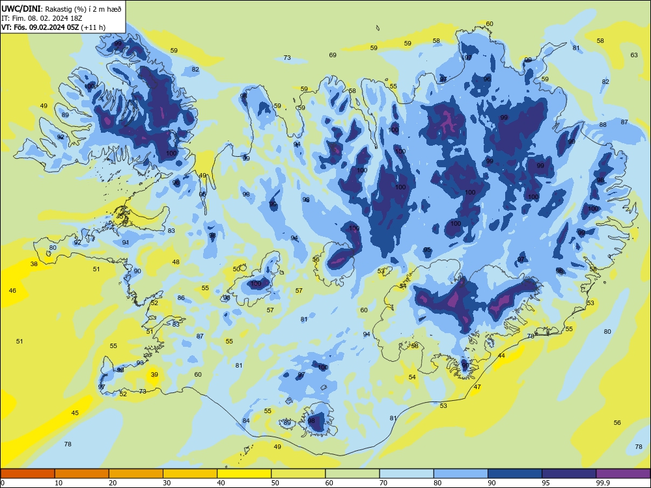Click the 'VT: Fös. 09.02.2024 05Z (+11 h)' line
The height and width of the screenshot is (488, 651).
(x=53, y=27)
